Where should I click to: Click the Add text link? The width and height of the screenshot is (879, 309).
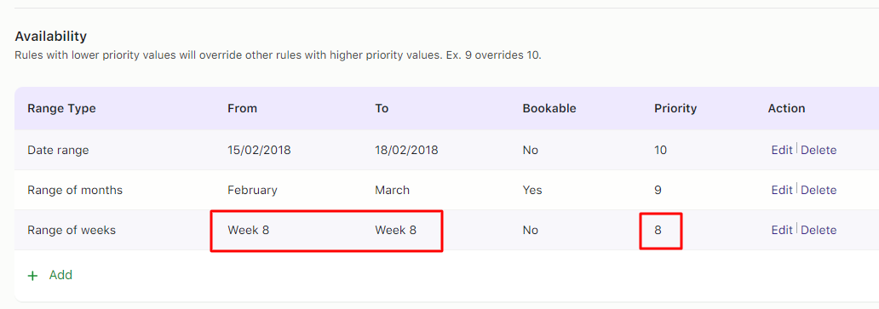60,275
